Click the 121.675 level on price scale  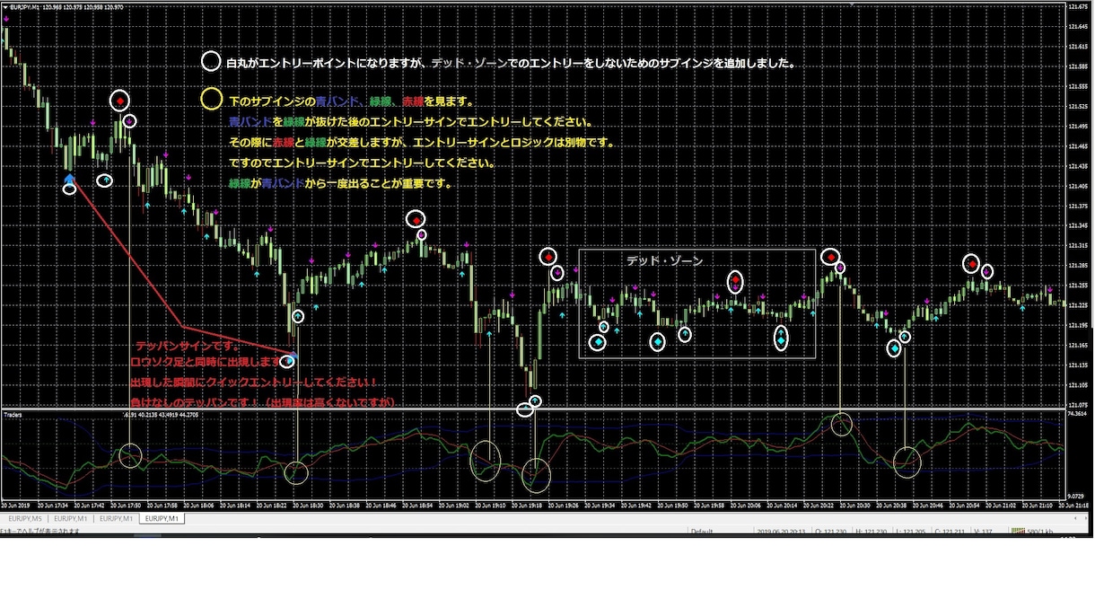[1078, 6]
